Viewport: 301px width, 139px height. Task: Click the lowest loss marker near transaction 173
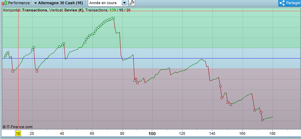(262, 120)
